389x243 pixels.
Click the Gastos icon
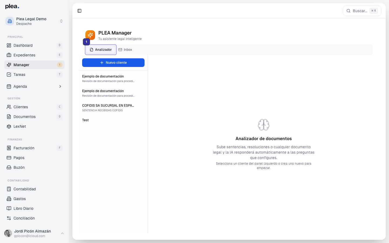point(9,199)
